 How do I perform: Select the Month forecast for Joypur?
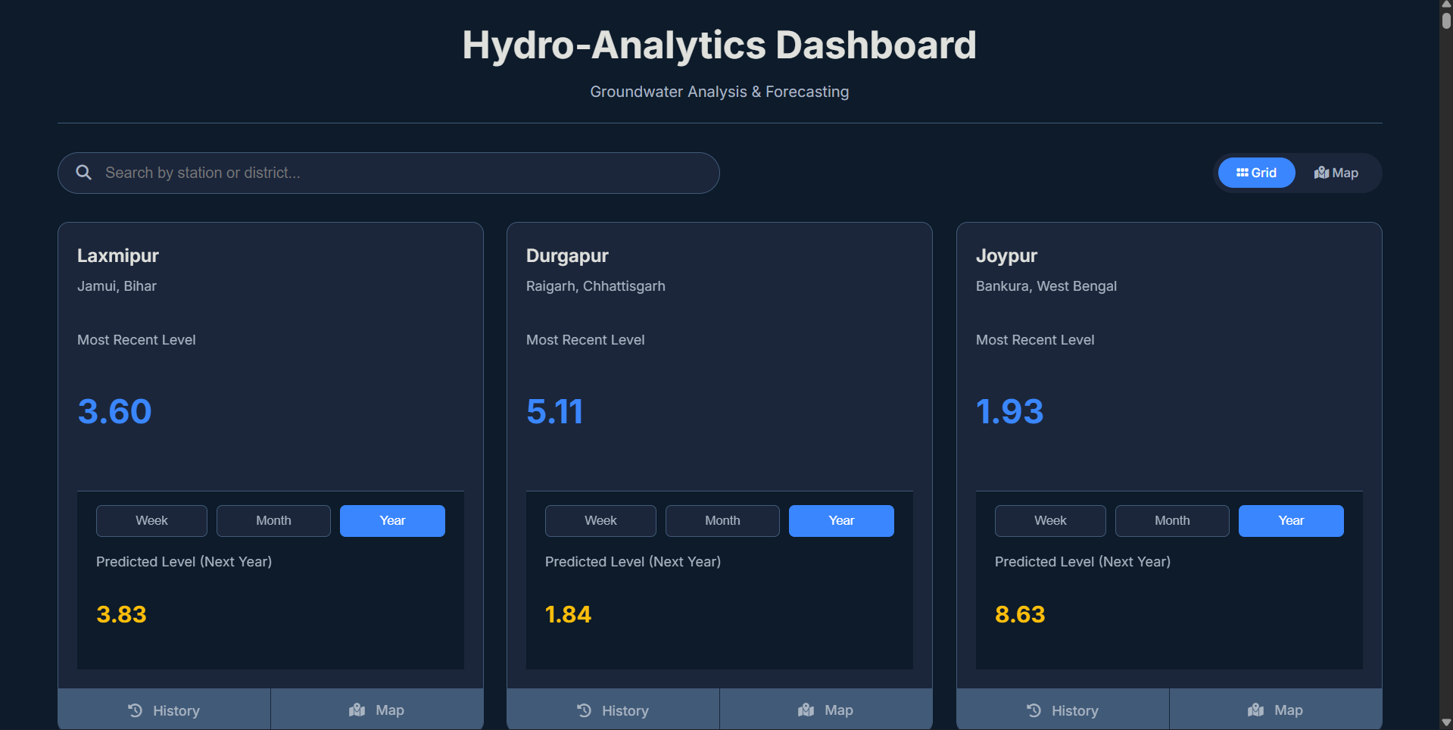[x=1172, y=521]
